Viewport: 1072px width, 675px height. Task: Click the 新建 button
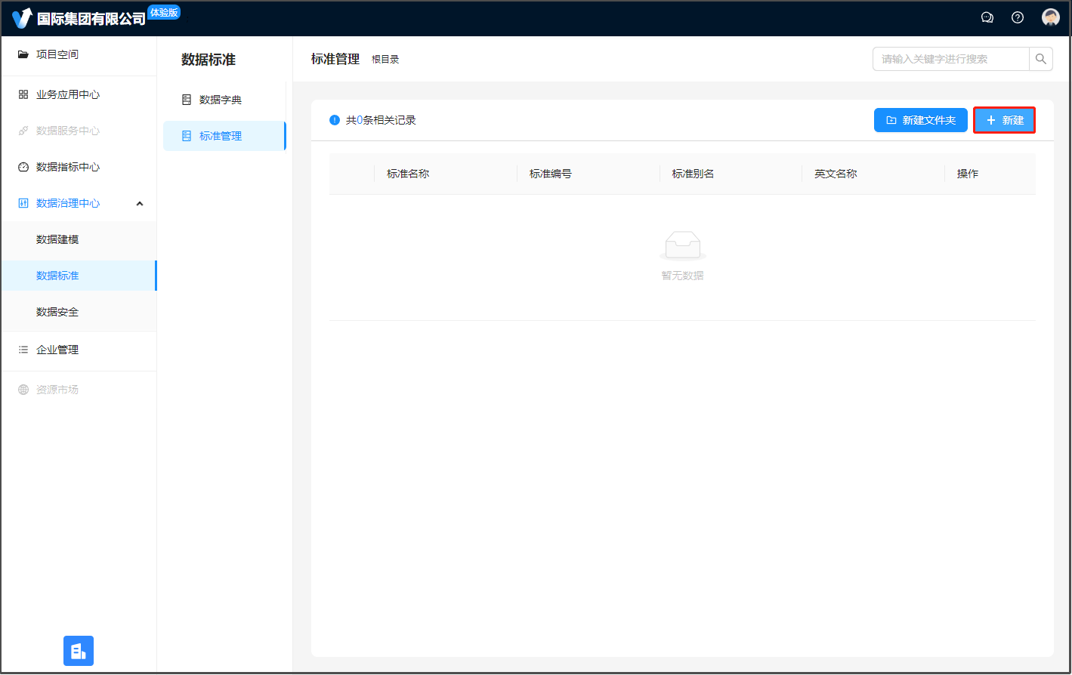pyautogui.click(x=1004, y=120)
